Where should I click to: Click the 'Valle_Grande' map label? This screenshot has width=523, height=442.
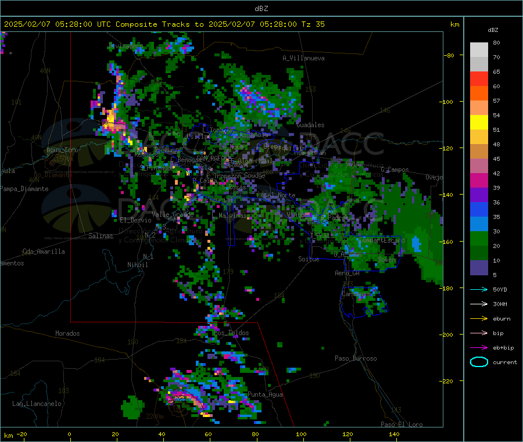(x=173, y=214)
